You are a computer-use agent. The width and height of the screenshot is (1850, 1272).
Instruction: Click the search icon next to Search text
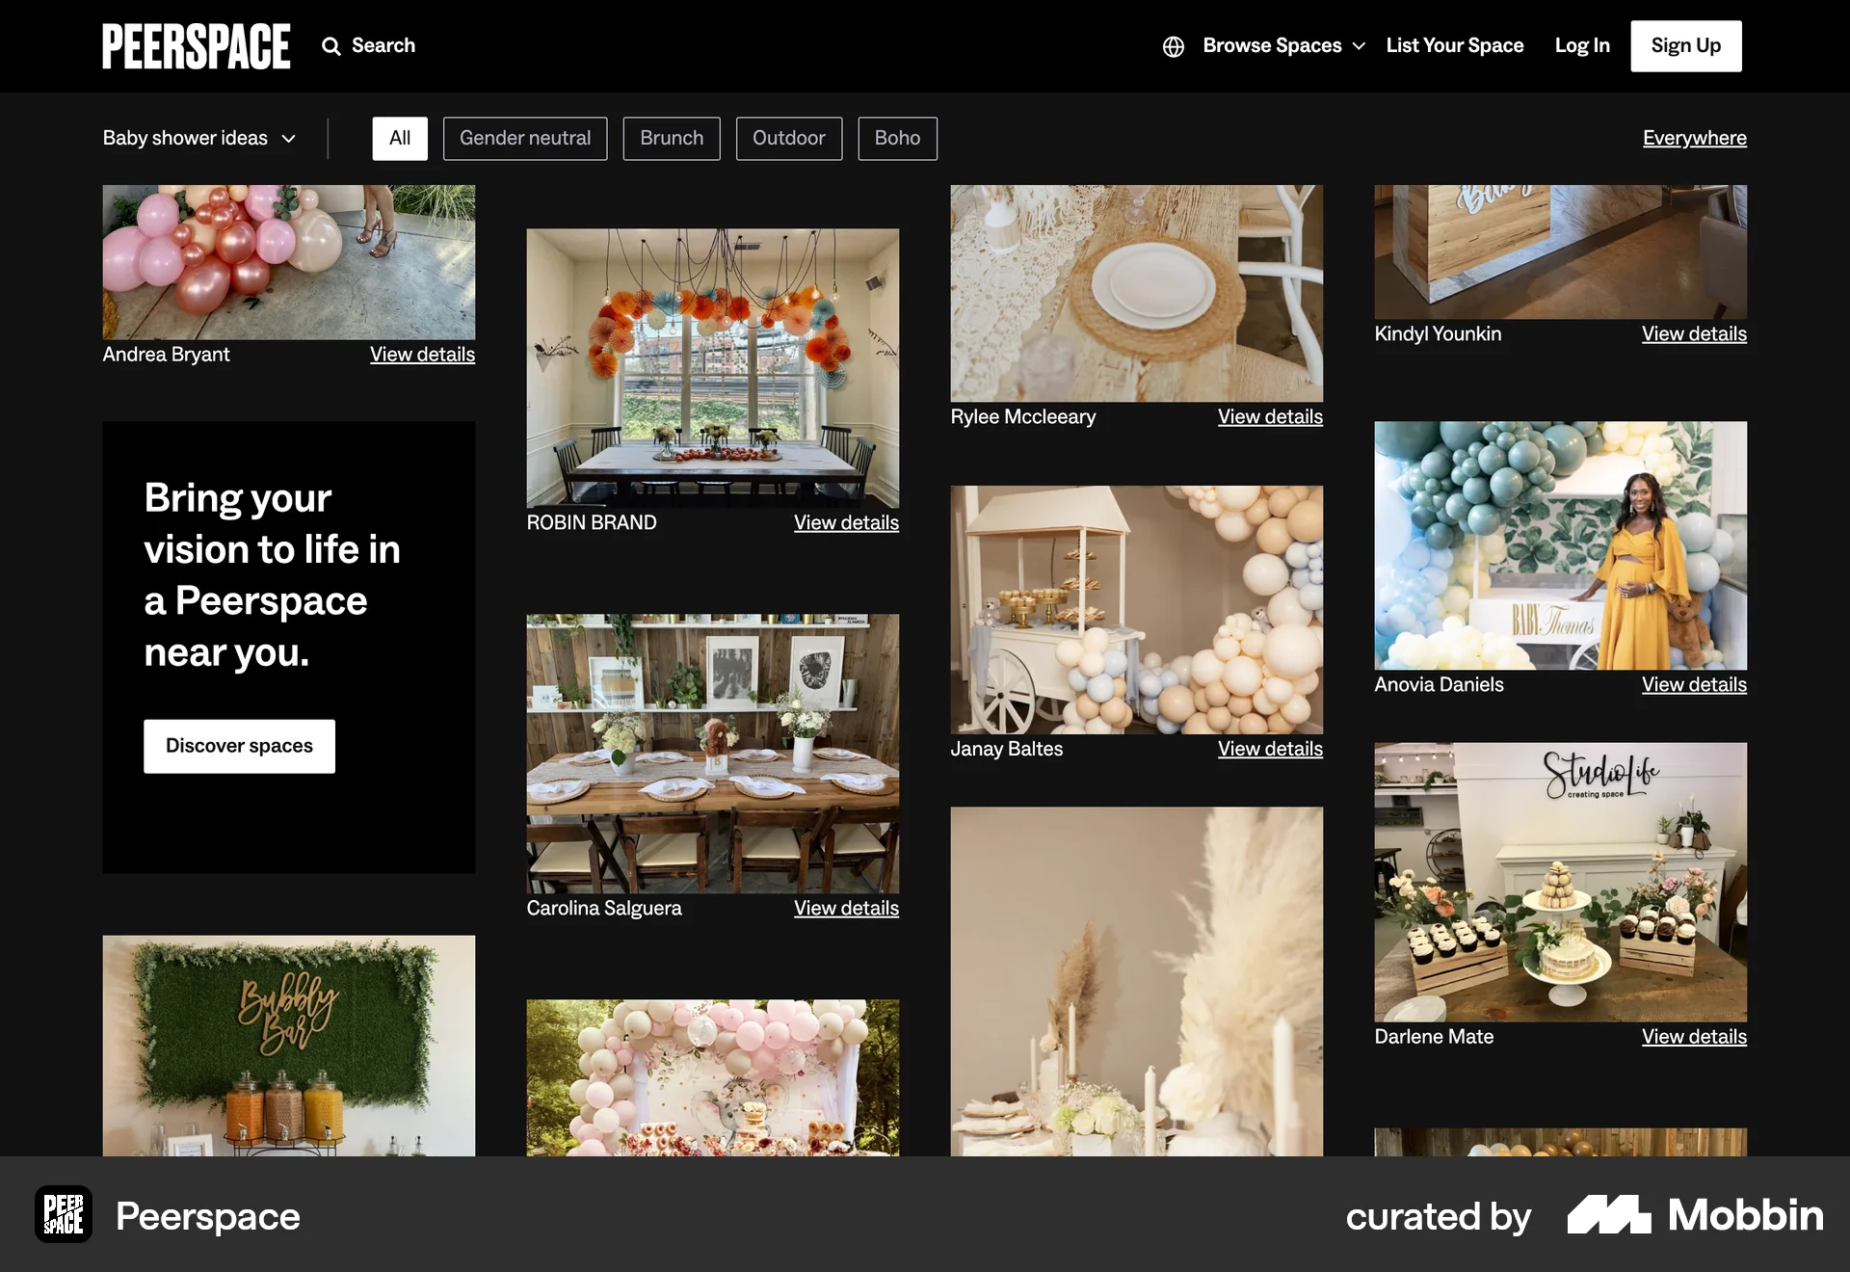pyautogui.click(x=331, y=45)
